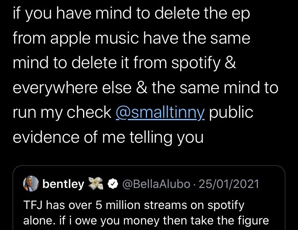Click the word "public" after the mention
The image size is (298, 230).
(x=231, y=112)
